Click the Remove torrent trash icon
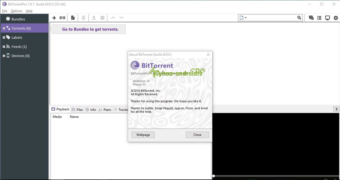340x180 pixels. tap(84, 18)
